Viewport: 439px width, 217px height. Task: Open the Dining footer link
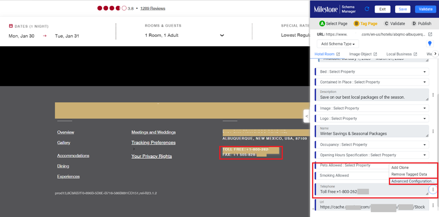pos(63,166)
